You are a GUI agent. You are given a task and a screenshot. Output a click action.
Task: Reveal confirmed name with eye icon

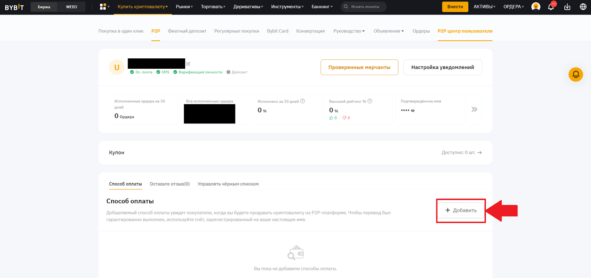(413, 111)
